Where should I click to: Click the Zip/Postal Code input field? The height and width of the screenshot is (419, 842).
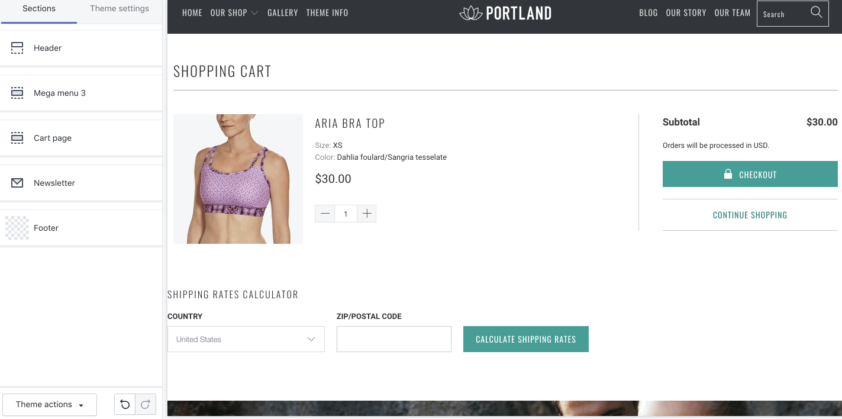[x=393, y=339]
